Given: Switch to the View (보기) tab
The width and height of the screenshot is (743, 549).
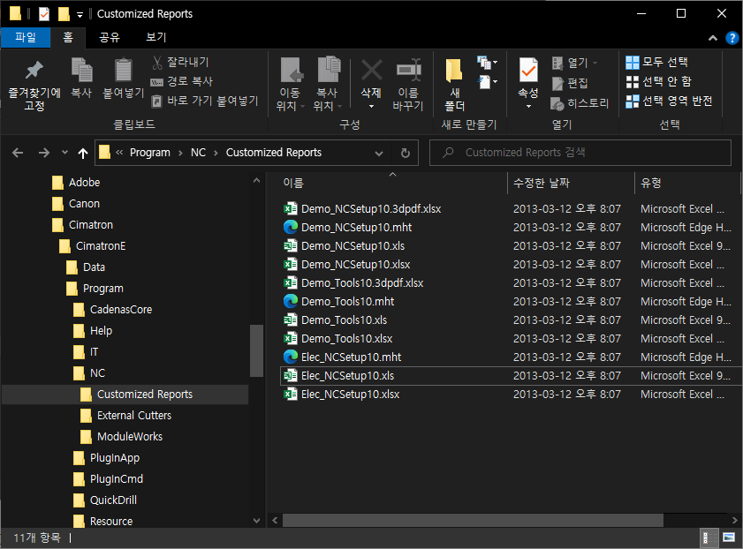Looking at the screenshot, I should pos(156,37).
